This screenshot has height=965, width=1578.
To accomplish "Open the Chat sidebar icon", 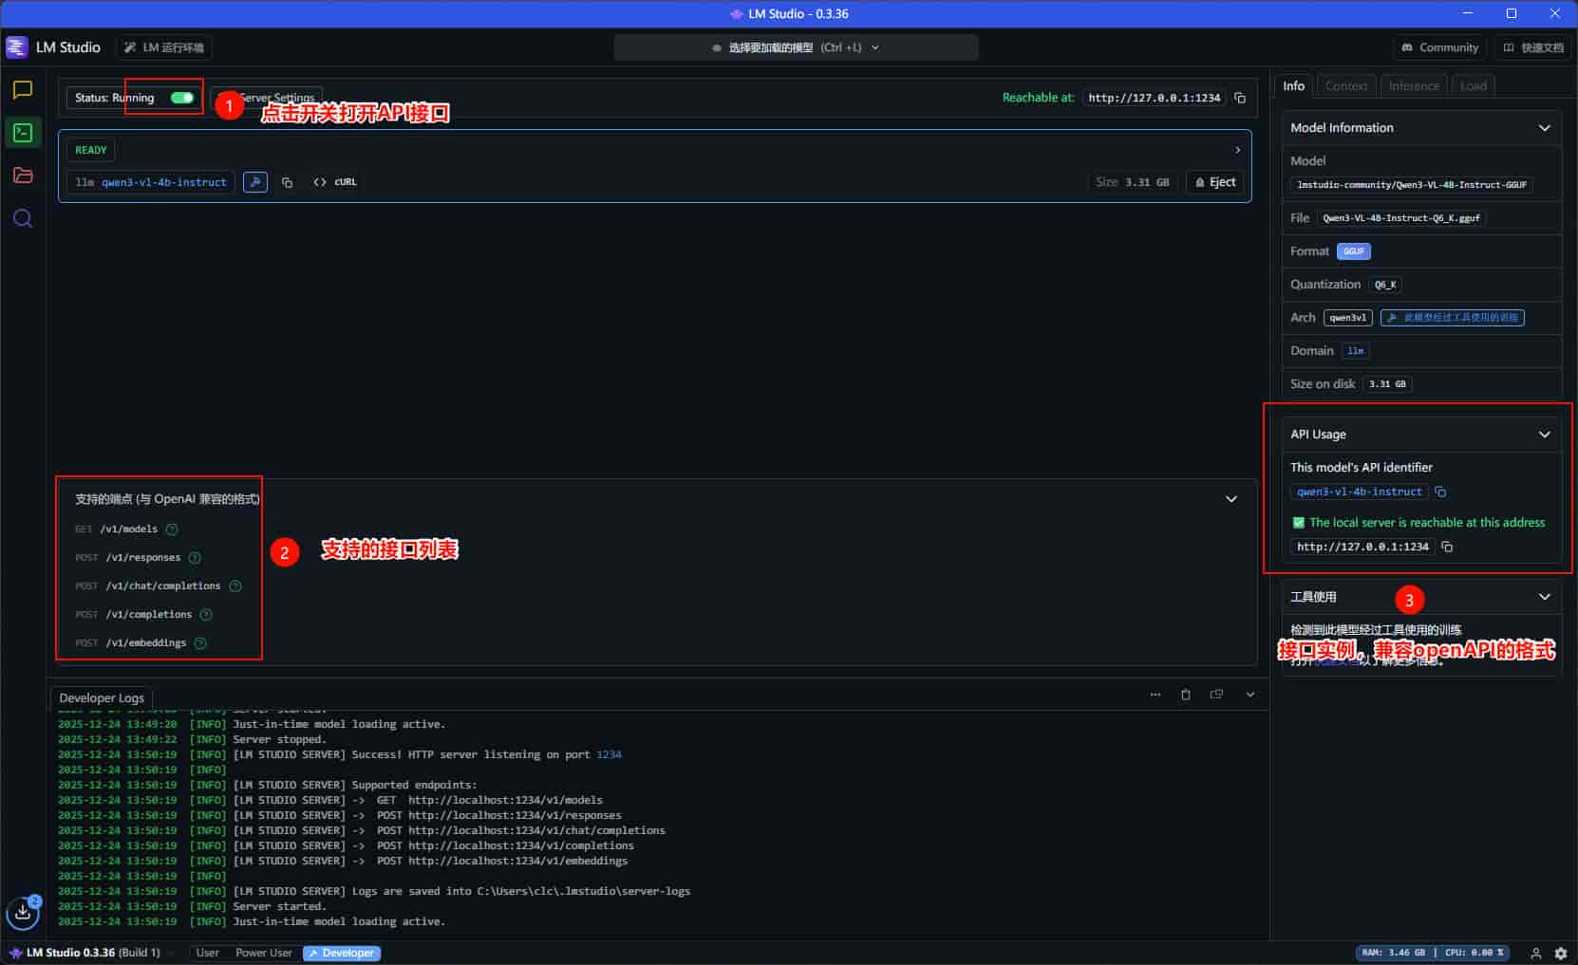I will [x=23, y=90].
